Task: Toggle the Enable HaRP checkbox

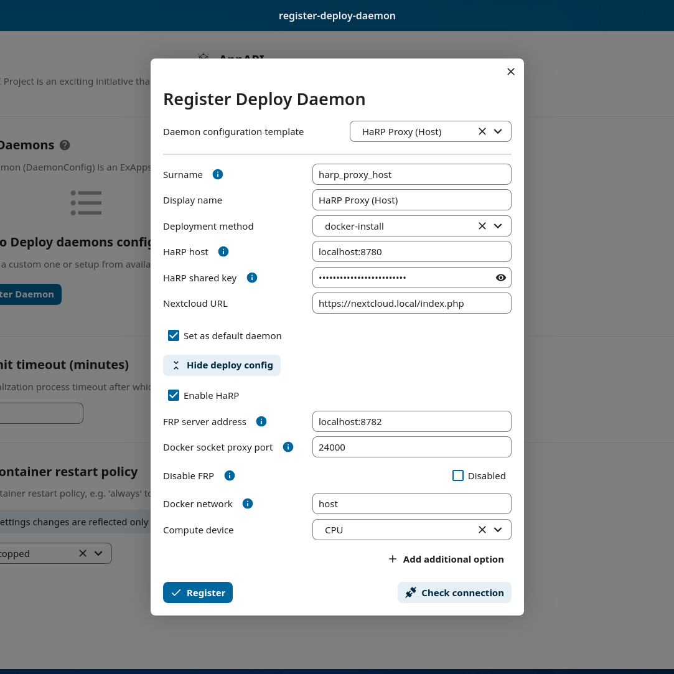Action: click(174, 395)
